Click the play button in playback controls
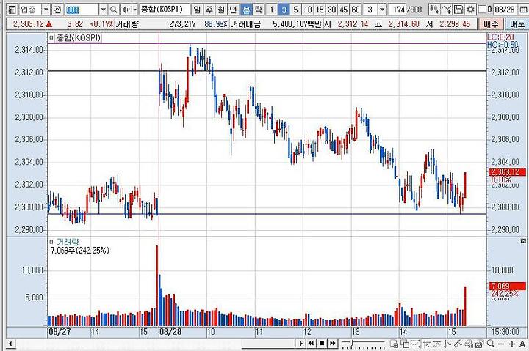 point(301,344)
